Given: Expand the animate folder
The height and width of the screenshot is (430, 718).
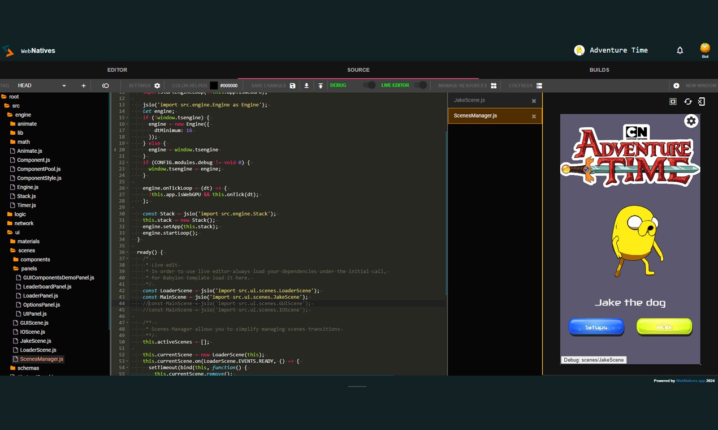Looking at the screenshot, I should click(x=12, y=124).
